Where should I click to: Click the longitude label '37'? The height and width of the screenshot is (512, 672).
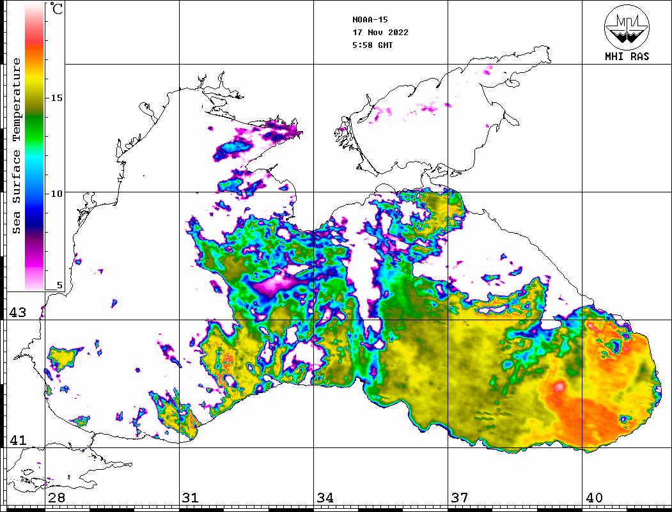[460, 497]
